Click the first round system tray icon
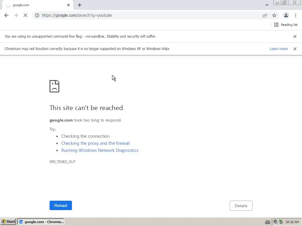The width and height of the screenshot is (302, 226). click(x=275, y=222)
